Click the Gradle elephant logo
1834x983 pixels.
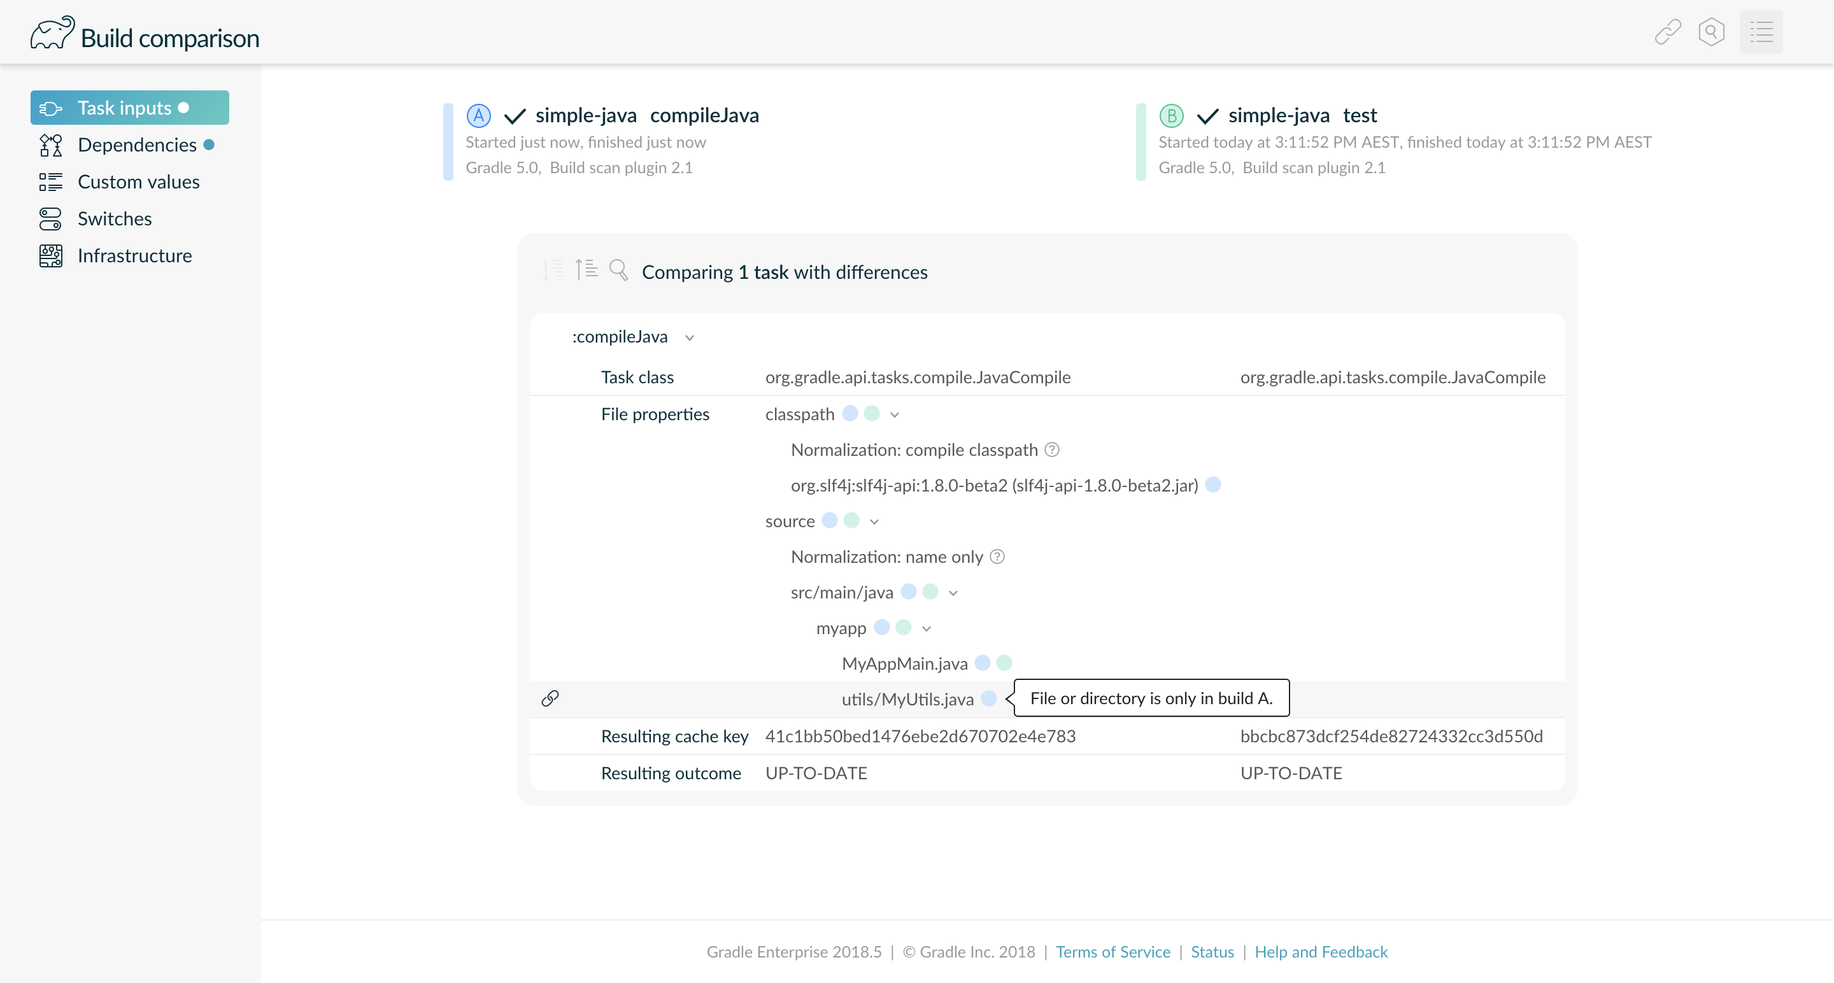(52, 34)
